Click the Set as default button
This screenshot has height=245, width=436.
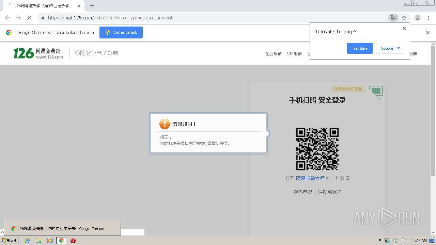tap(121, 32)
